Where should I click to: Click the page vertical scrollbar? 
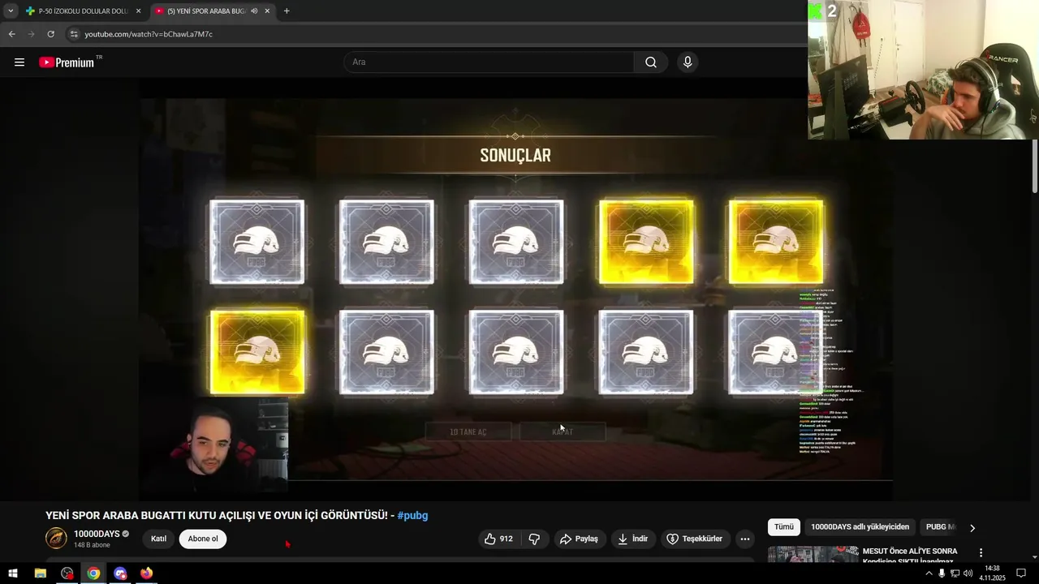click(1035, 166)
